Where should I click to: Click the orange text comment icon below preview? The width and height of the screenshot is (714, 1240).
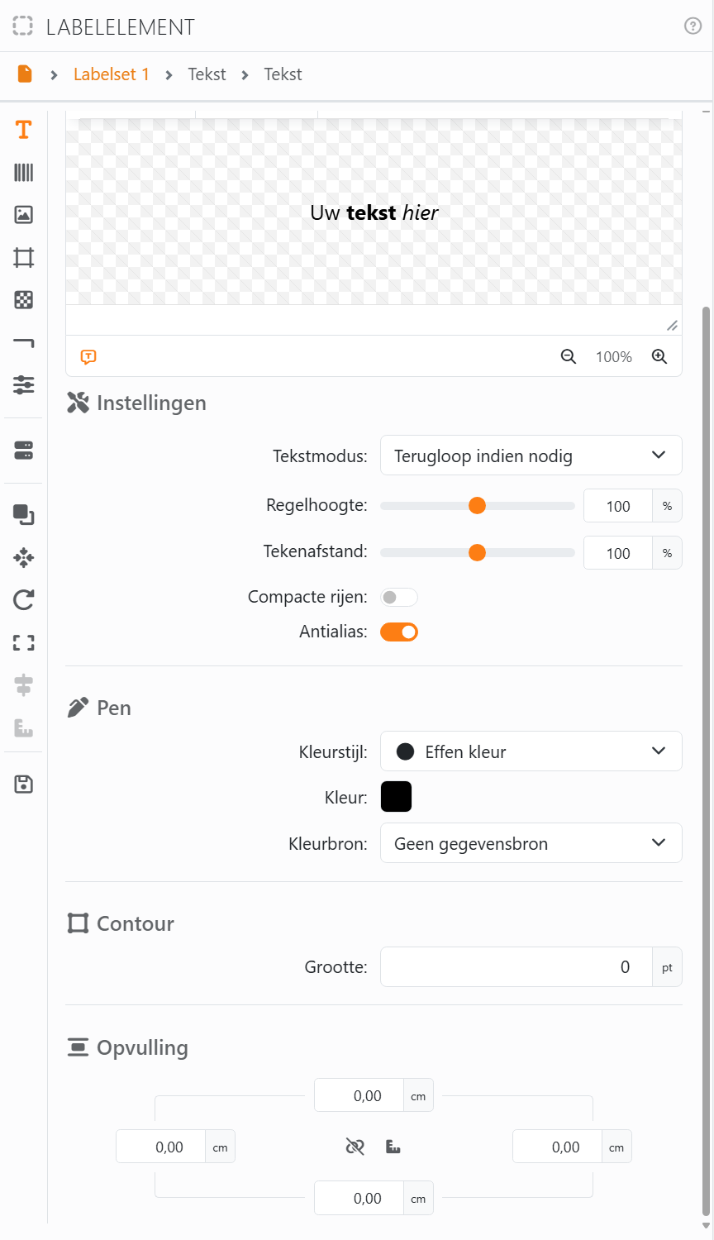click(x=88, y=357)
